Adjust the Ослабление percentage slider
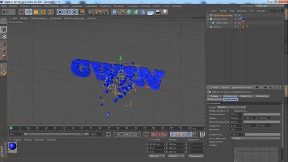The height and width of the screenshot is (162, 288). [x=263, y=135]
